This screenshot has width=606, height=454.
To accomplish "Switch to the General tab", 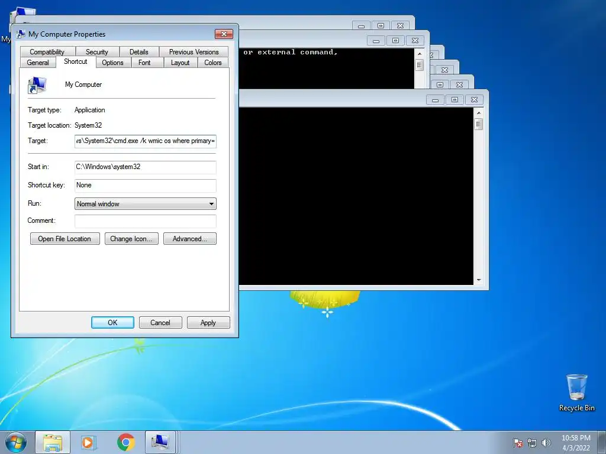I will pyautogui.click(x=38, y=63).
